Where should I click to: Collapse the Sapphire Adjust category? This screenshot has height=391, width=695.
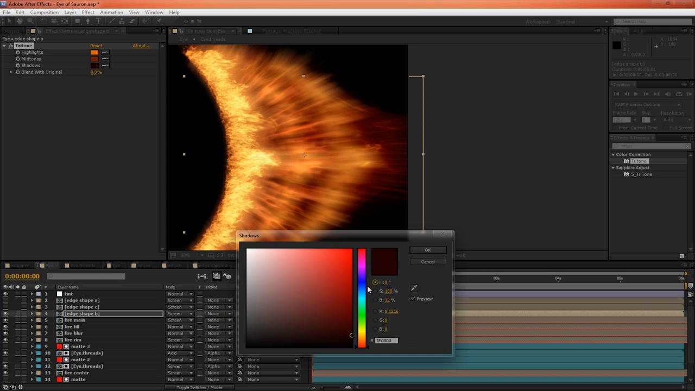point(613,168)
